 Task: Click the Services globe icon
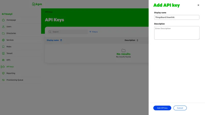[3, 40]
